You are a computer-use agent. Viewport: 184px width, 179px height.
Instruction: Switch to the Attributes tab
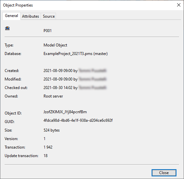pos(30,16)
